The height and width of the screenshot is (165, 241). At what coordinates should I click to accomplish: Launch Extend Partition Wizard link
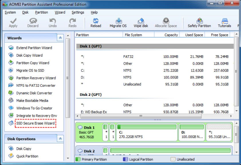coord(34,48)
